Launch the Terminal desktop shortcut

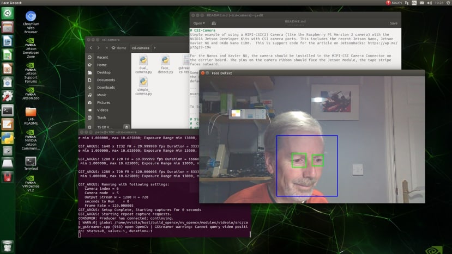31,163
